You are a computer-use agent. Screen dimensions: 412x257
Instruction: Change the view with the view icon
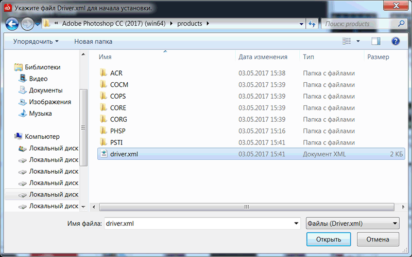point(347,41)
